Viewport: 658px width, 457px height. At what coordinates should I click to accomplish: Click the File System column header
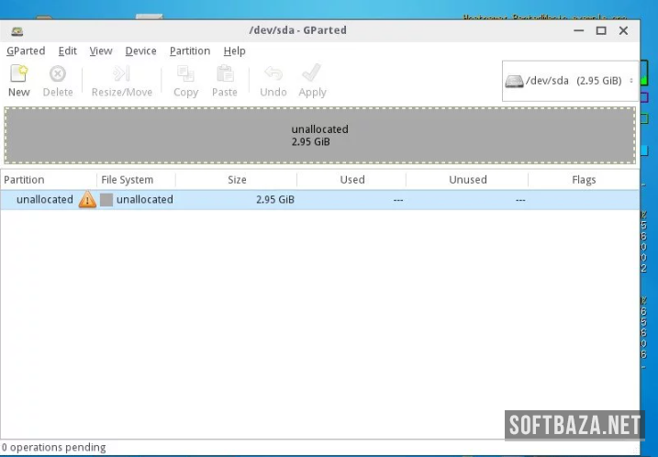128,180
